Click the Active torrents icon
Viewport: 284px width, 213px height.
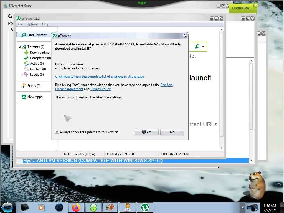(x=26, y=64)
